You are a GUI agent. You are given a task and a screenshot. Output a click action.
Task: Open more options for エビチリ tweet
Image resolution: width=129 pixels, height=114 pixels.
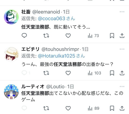pos(122,49)
